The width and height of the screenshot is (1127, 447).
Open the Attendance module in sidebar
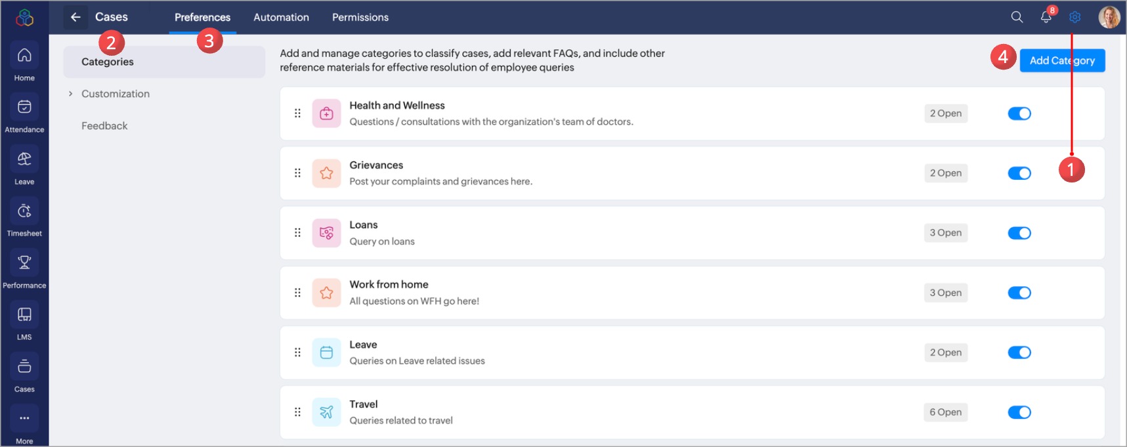point(24,108)
